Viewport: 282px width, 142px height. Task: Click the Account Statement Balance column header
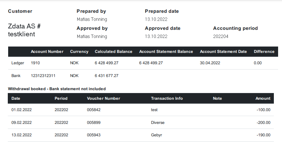[166, 51]
